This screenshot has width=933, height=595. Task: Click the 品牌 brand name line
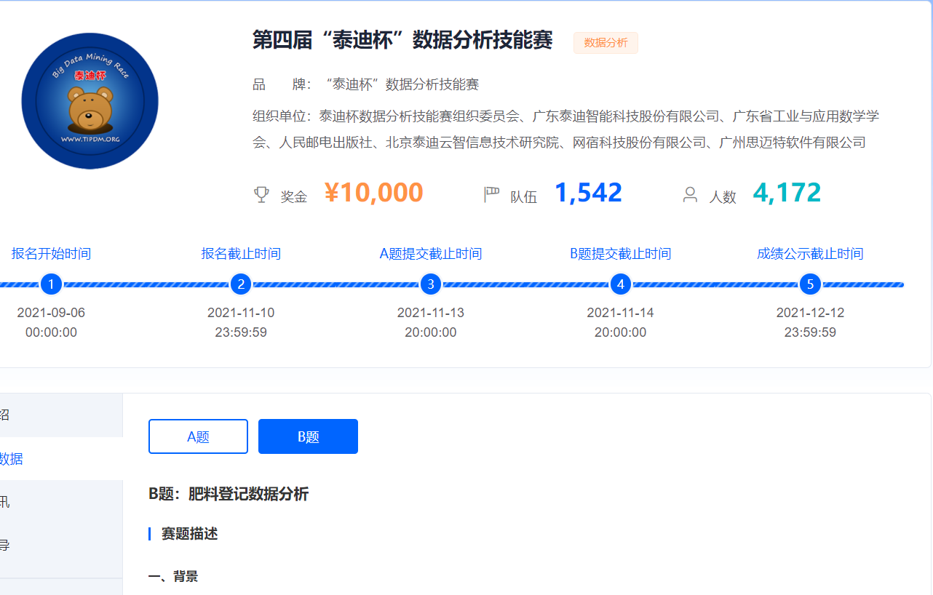point(365,84)
